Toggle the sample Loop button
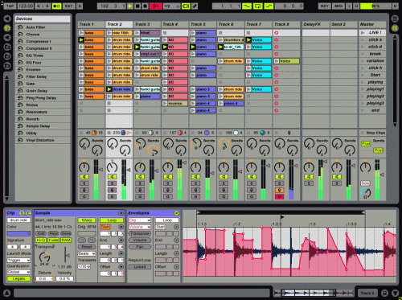This screenshot has width=402, height=300. (x=112, y=220)
